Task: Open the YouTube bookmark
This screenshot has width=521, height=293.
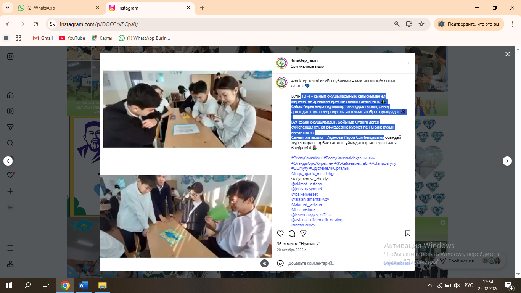Action: coord(72,38)
